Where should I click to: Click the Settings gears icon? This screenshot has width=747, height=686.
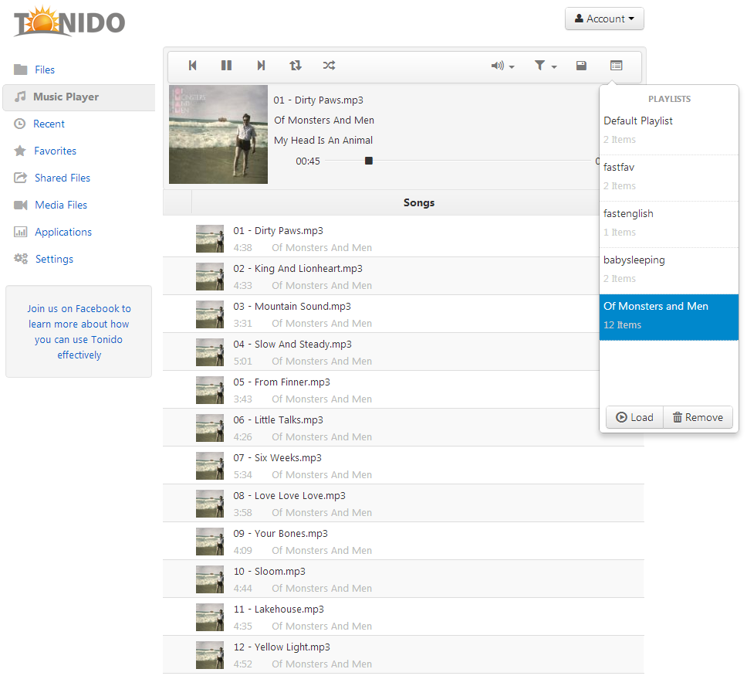(x=21, y=259)
